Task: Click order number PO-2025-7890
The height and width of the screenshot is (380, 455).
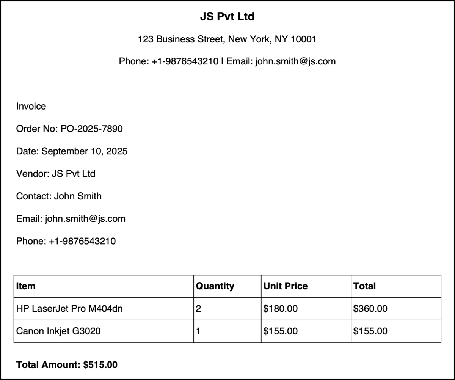Action: click(x=91, y=129)
